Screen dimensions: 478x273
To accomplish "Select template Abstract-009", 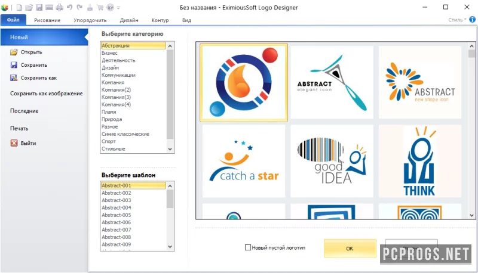I will point(133,244).
